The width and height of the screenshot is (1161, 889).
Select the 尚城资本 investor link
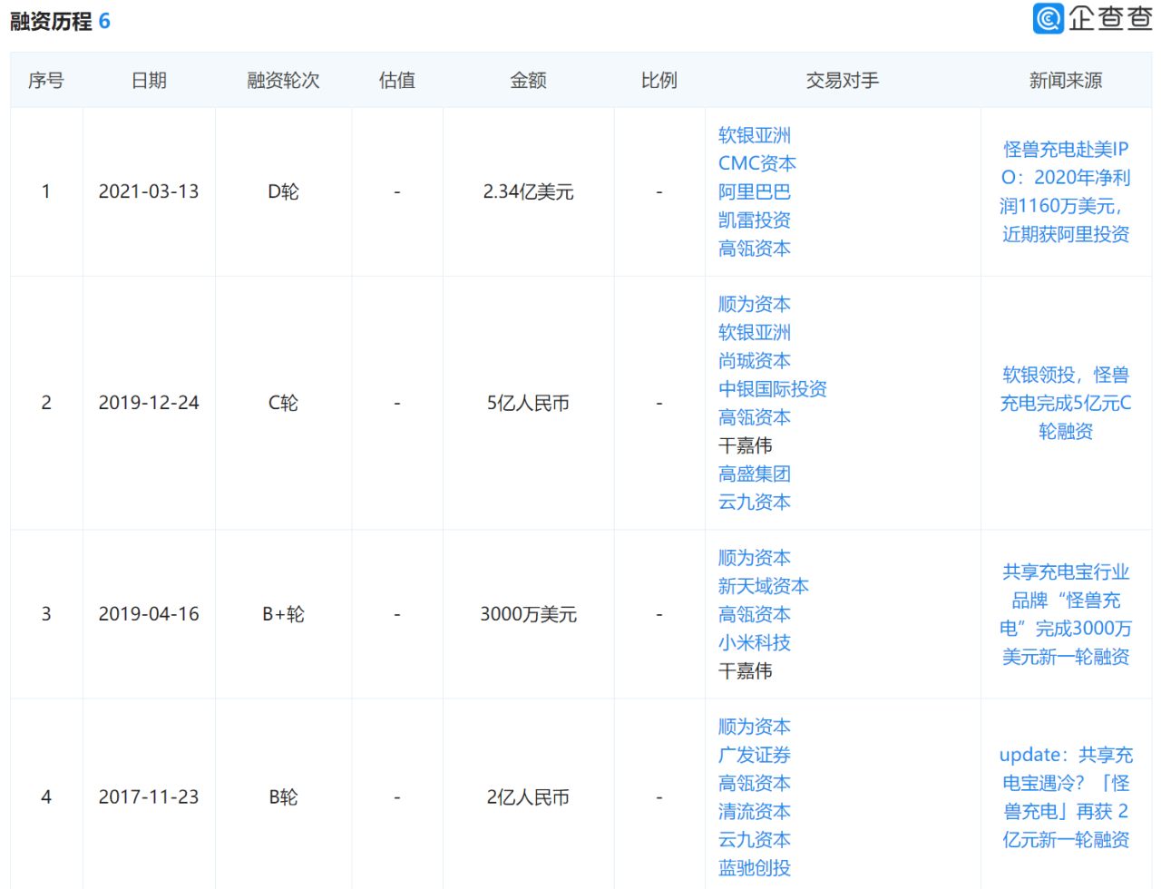click(x=754, y=360)
